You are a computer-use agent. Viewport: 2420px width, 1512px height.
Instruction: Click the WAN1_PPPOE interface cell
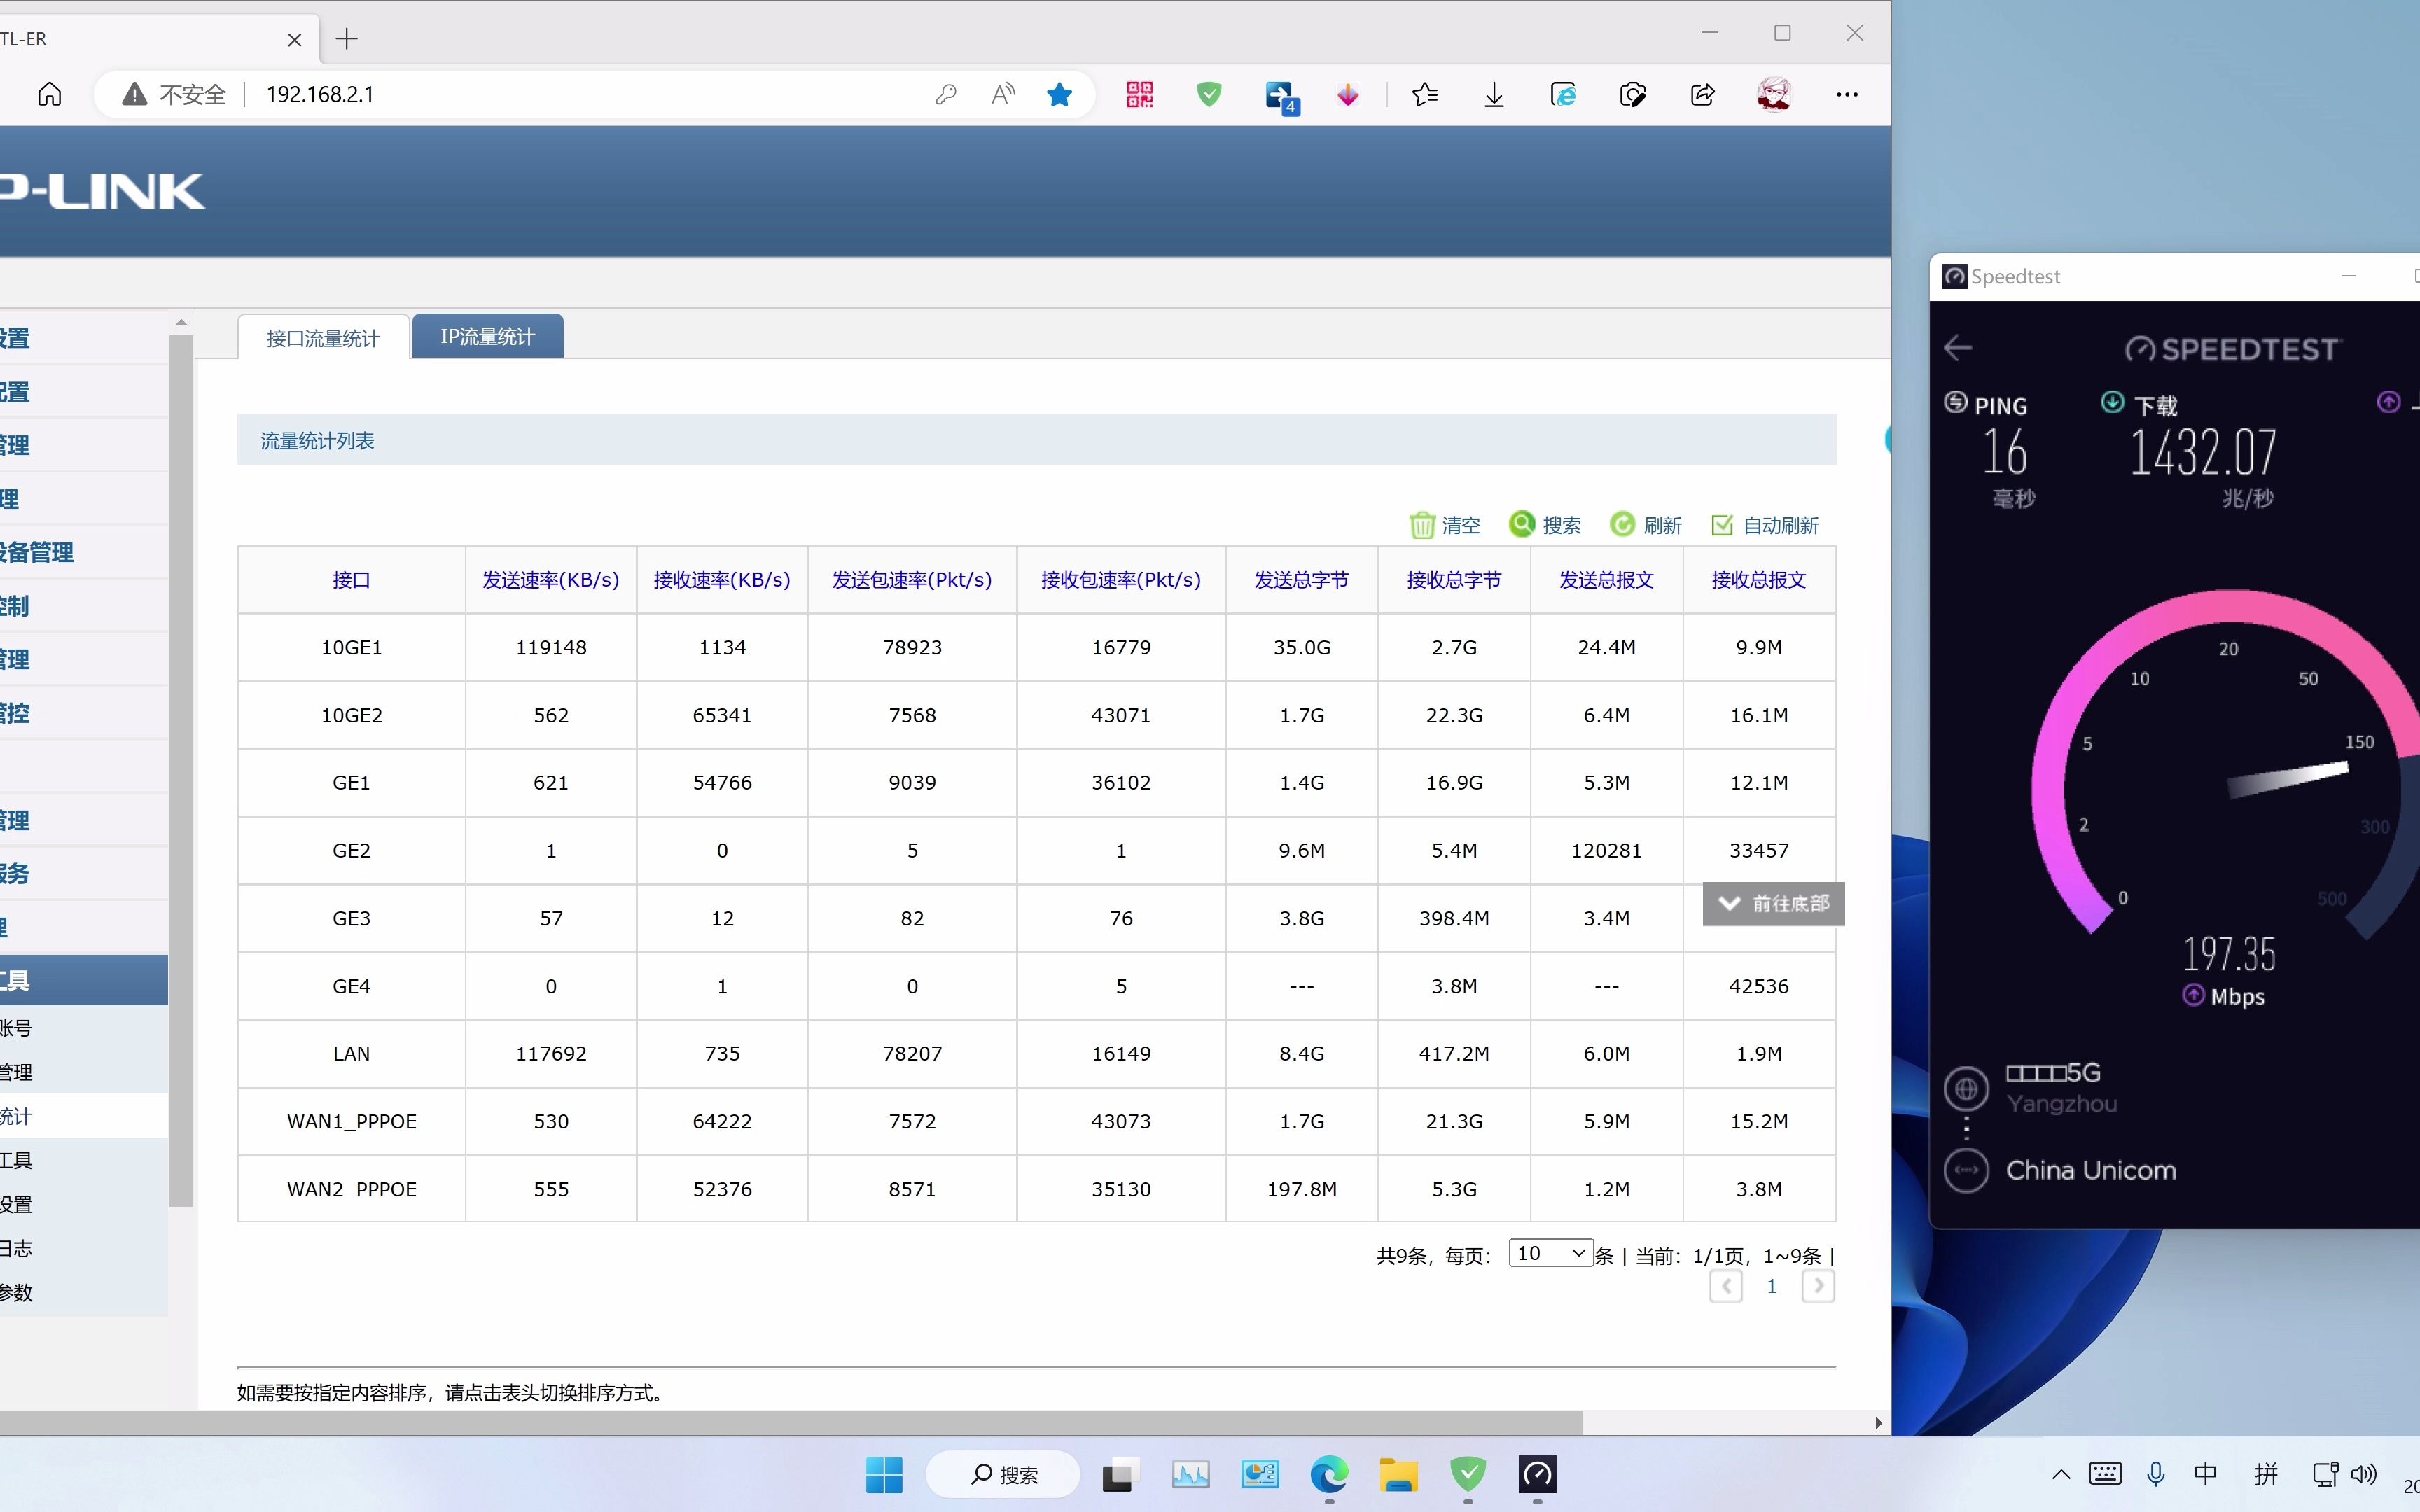point(351,1121)
